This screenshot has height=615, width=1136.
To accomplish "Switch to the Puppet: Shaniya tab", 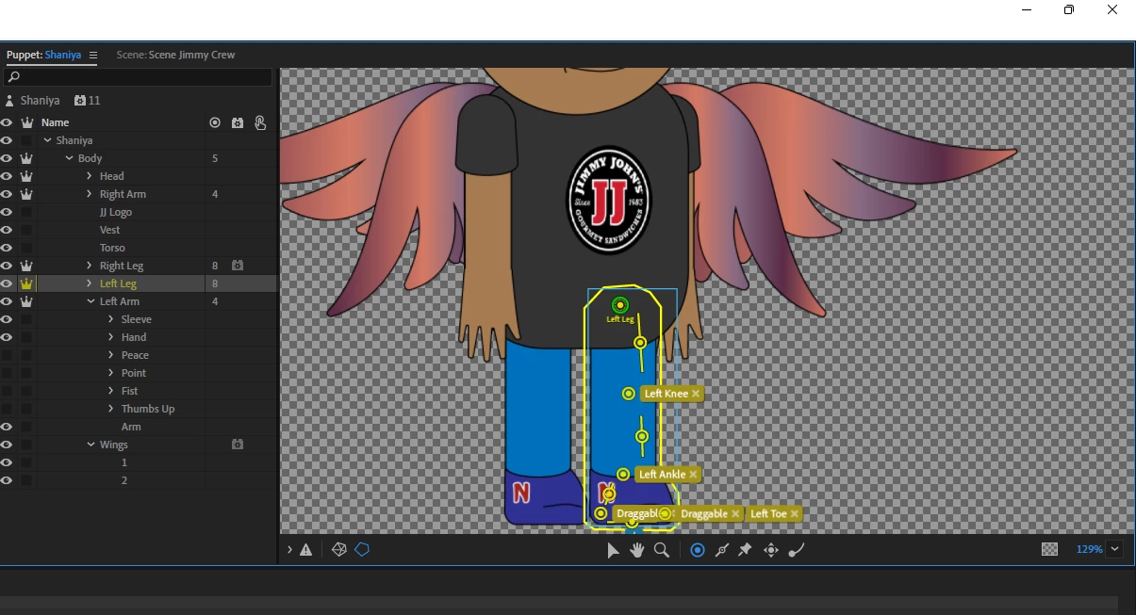I will 43,55.
